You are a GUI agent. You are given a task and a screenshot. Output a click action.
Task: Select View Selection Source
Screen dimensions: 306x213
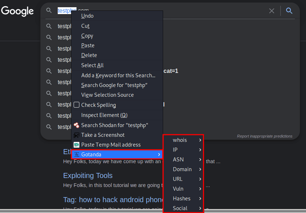(x=117, y=95)
